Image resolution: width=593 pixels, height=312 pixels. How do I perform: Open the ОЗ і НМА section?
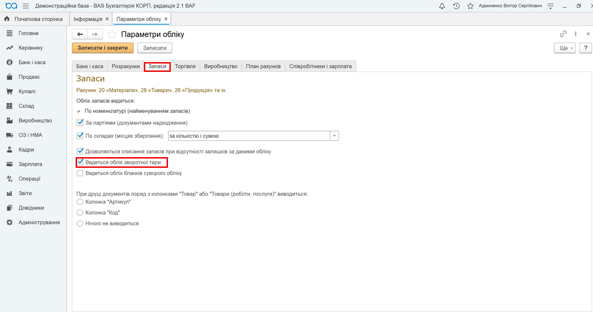point(33,135)
